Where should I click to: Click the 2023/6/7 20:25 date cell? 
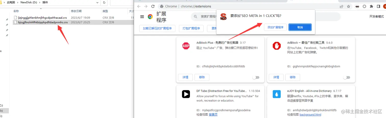pos(80,22)
